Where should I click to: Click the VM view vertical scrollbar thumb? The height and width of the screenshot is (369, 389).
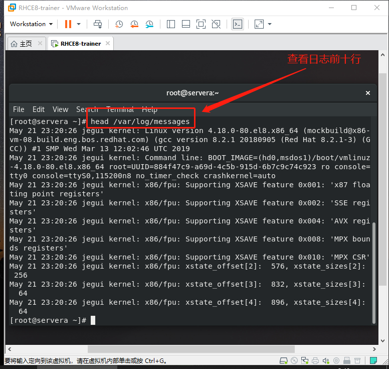click(383, 179)
